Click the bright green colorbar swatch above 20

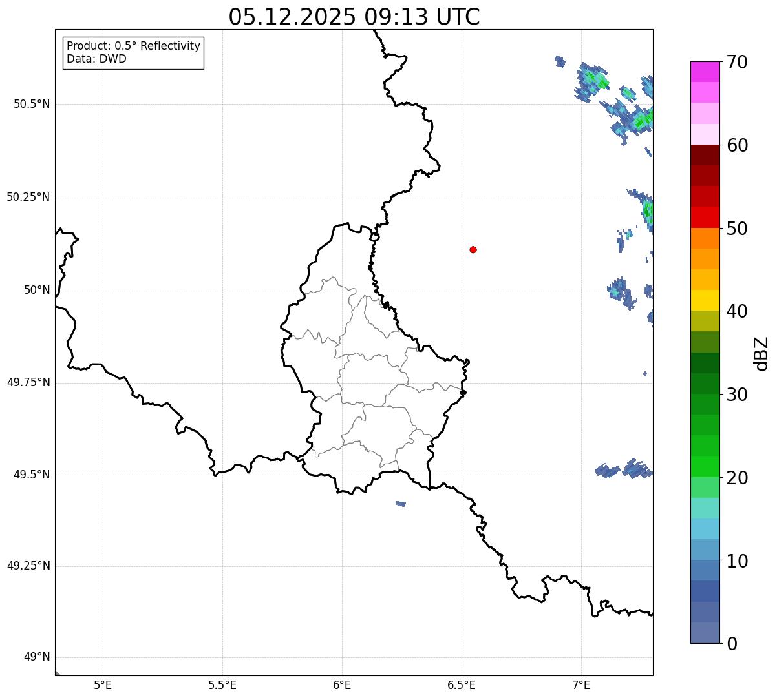[705, 466]
